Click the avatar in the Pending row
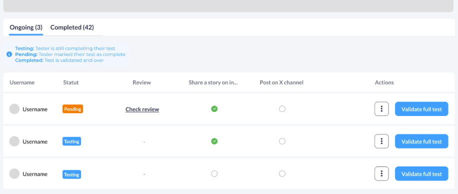The image size is (458, 194). [14, 109]
